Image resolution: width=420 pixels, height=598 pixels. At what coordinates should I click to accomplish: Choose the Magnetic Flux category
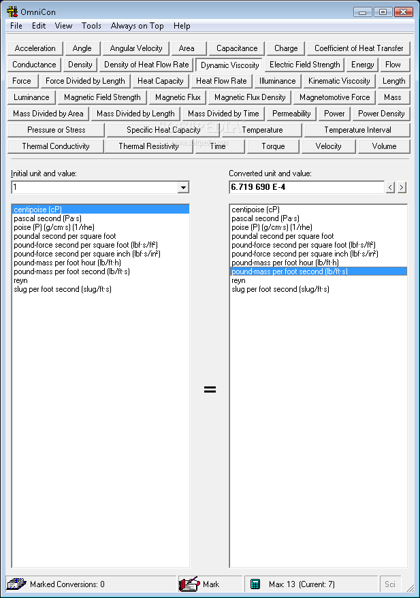[x=178, y=98]
